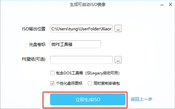Activate the empty PE壁纸 path field
The height and width of the screenshot is (109, 175).
[x=81, y=60]
